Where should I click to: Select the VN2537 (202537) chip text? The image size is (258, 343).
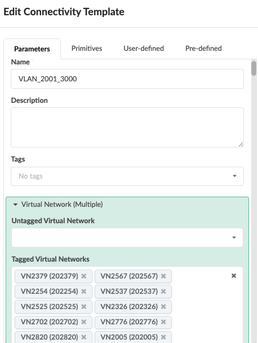coord(129,292)
